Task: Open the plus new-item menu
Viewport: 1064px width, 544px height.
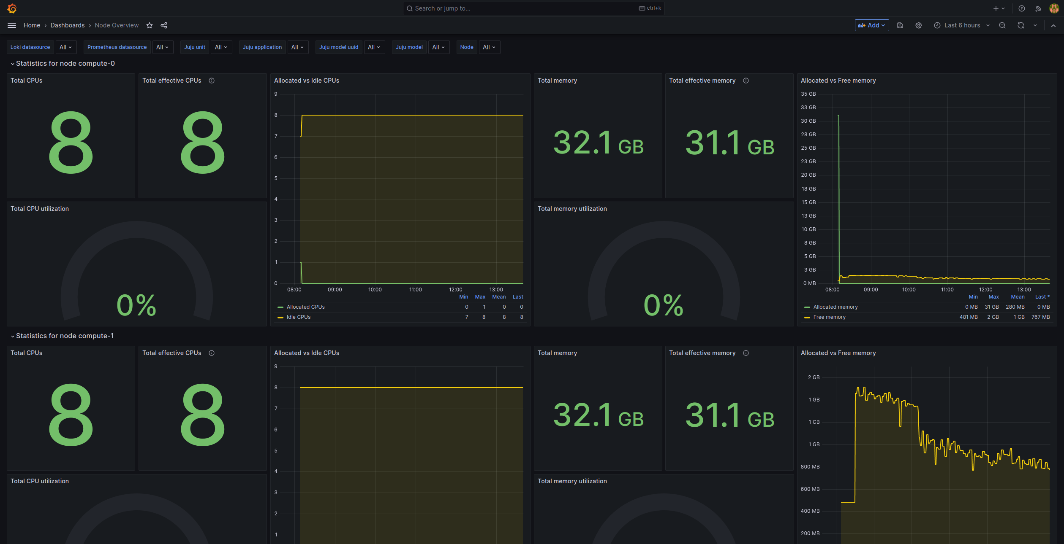Action: click(x=999, y=8)
